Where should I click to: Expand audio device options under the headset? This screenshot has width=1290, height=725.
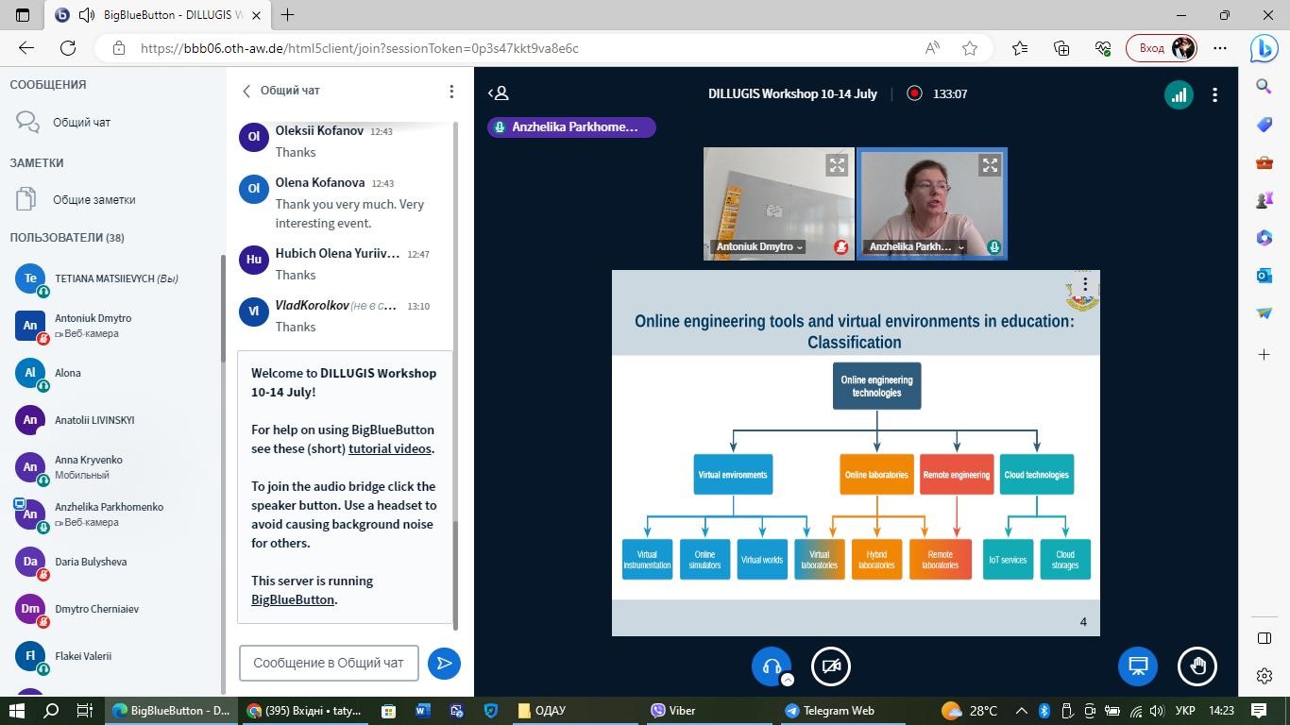pyautogui.click(x=787, y=679)
